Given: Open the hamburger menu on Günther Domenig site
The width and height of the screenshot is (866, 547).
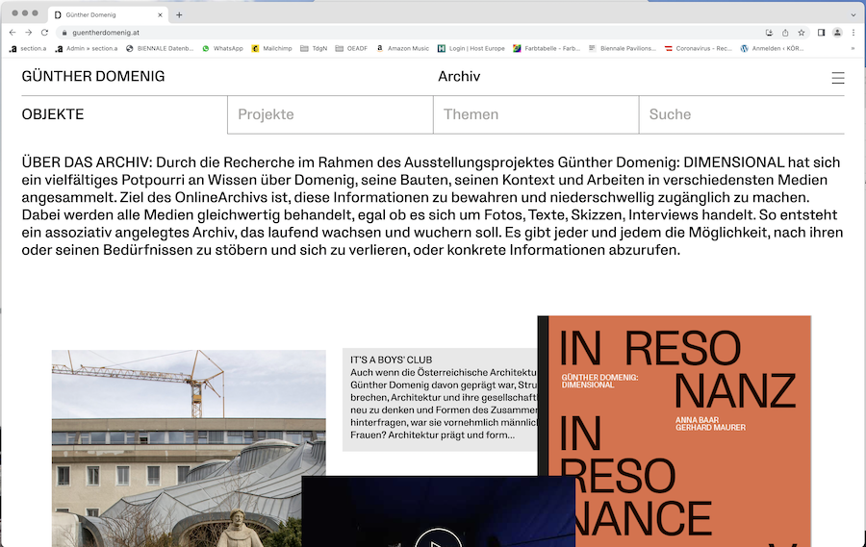Looking at the screenshot, I should tap(838, 78).
